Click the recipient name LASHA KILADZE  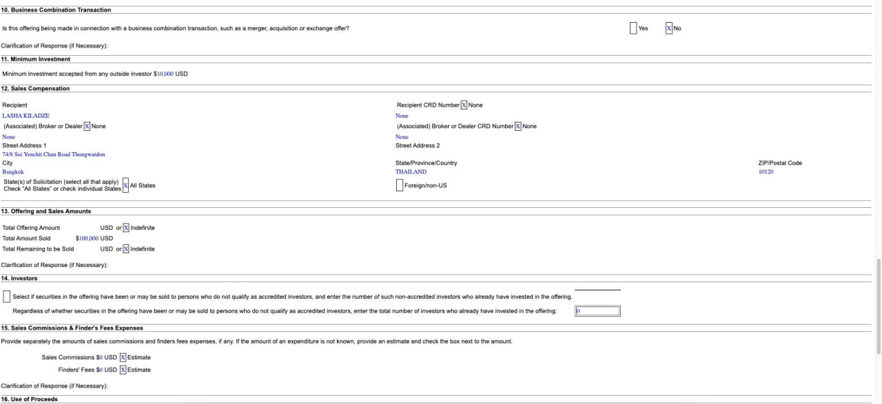pos(26,116)
